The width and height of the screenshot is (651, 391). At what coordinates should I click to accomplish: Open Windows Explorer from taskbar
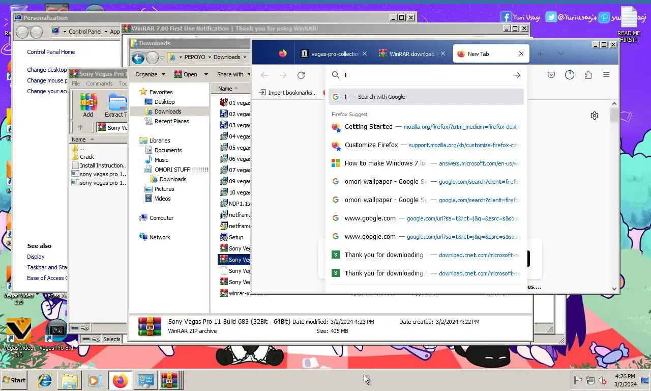[x=70, y=380]
